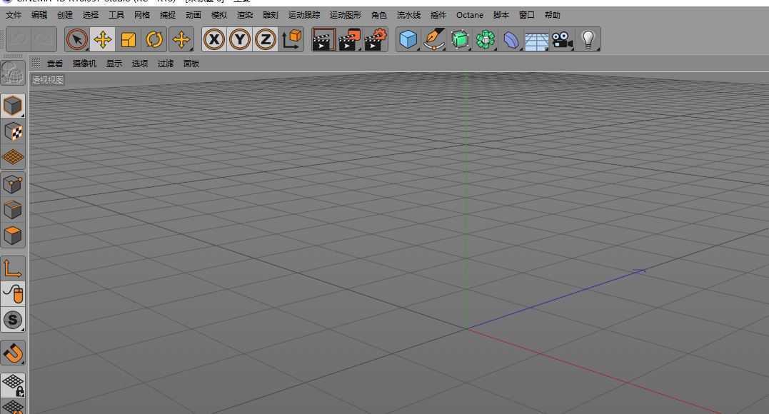
Task: Open viewport 摄像机 menu
Action: tap(84, 64)
